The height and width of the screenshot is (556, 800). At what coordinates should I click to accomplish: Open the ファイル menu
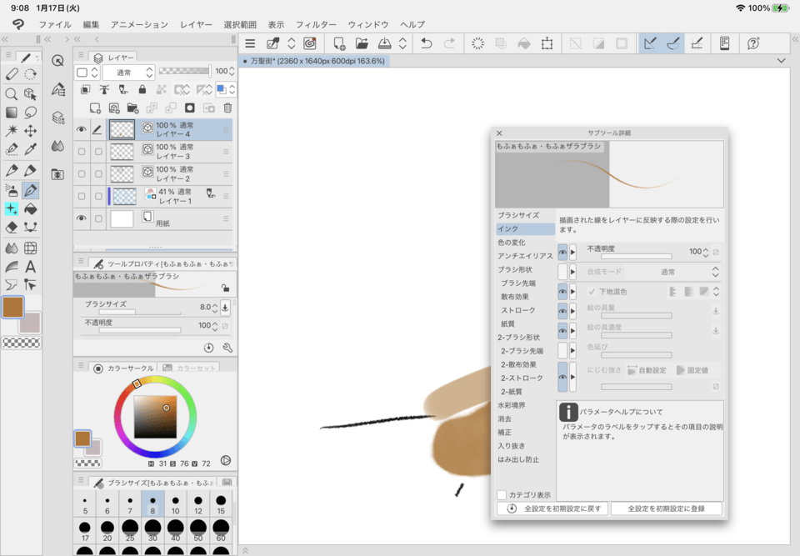pos(55,24)
